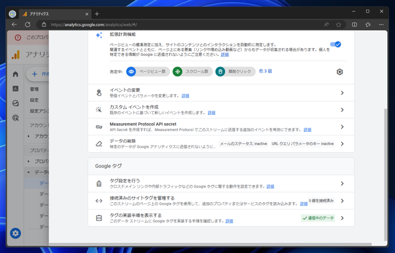Image resolution: width=395 pixels, height=253 pixels.
Task: Open the blue Admin gear icon
Action: pyautogui.click(x=15, y=233)
